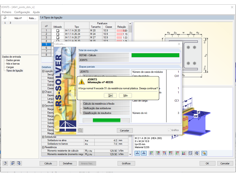
Task: Toggle Gráfico checkbox in Cálculo dialog
Action: click(169, 130)
